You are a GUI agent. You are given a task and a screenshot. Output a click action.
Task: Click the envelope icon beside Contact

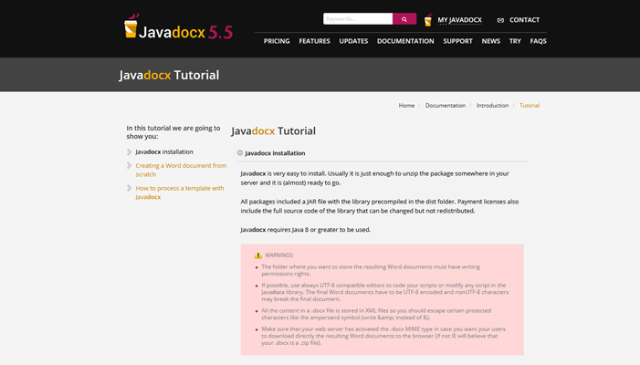tap(500, 20)
